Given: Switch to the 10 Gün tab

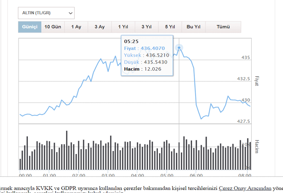Looking at the screenshot, I should click(x=53, y=27).
